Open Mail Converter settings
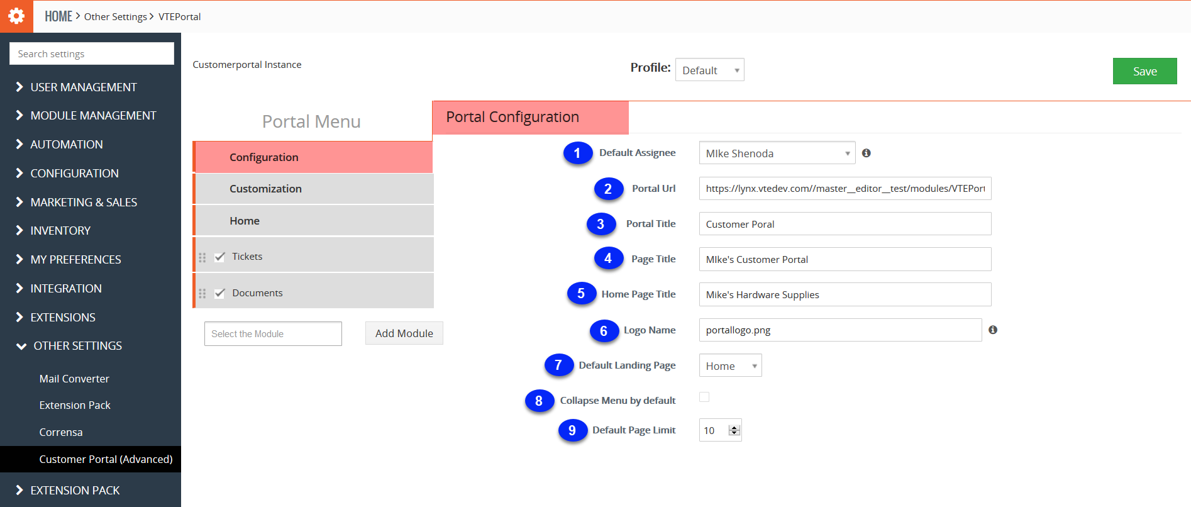Screen dimensions: 1191x507 pos(74,379)
